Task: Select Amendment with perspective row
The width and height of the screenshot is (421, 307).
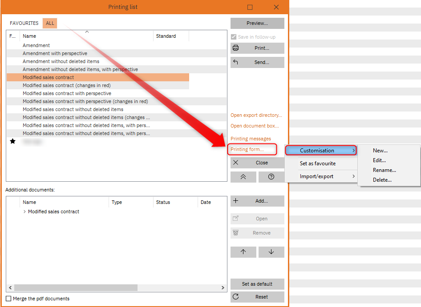Action: coord(117,53)
